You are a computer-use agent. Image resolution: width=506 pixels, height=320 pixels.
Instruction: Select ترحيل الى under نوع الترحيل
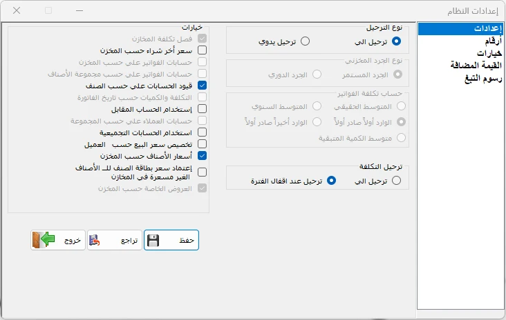(396, 41)
